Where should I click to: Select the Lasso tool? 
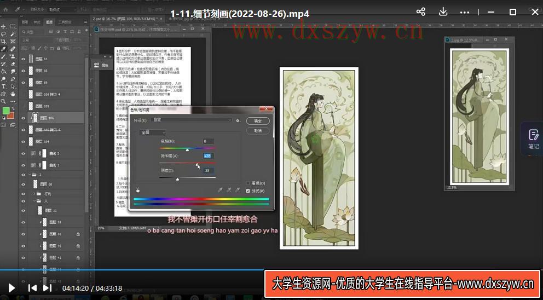point(4,34)
